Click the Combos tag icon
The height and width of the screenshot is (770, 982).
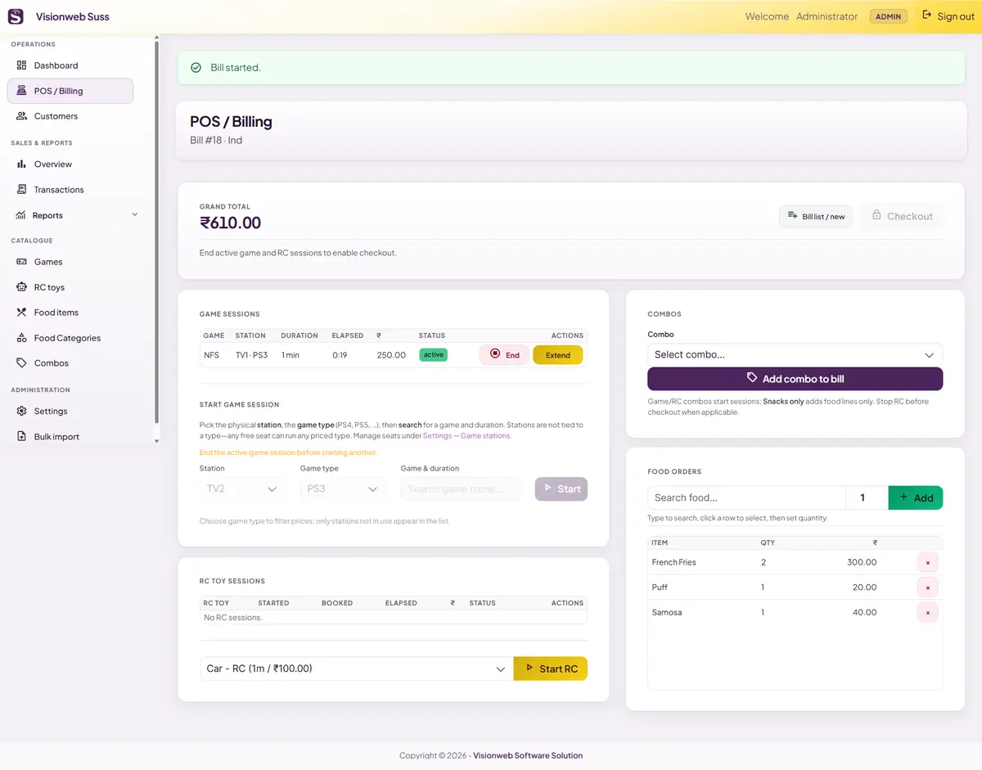point(22,363)
